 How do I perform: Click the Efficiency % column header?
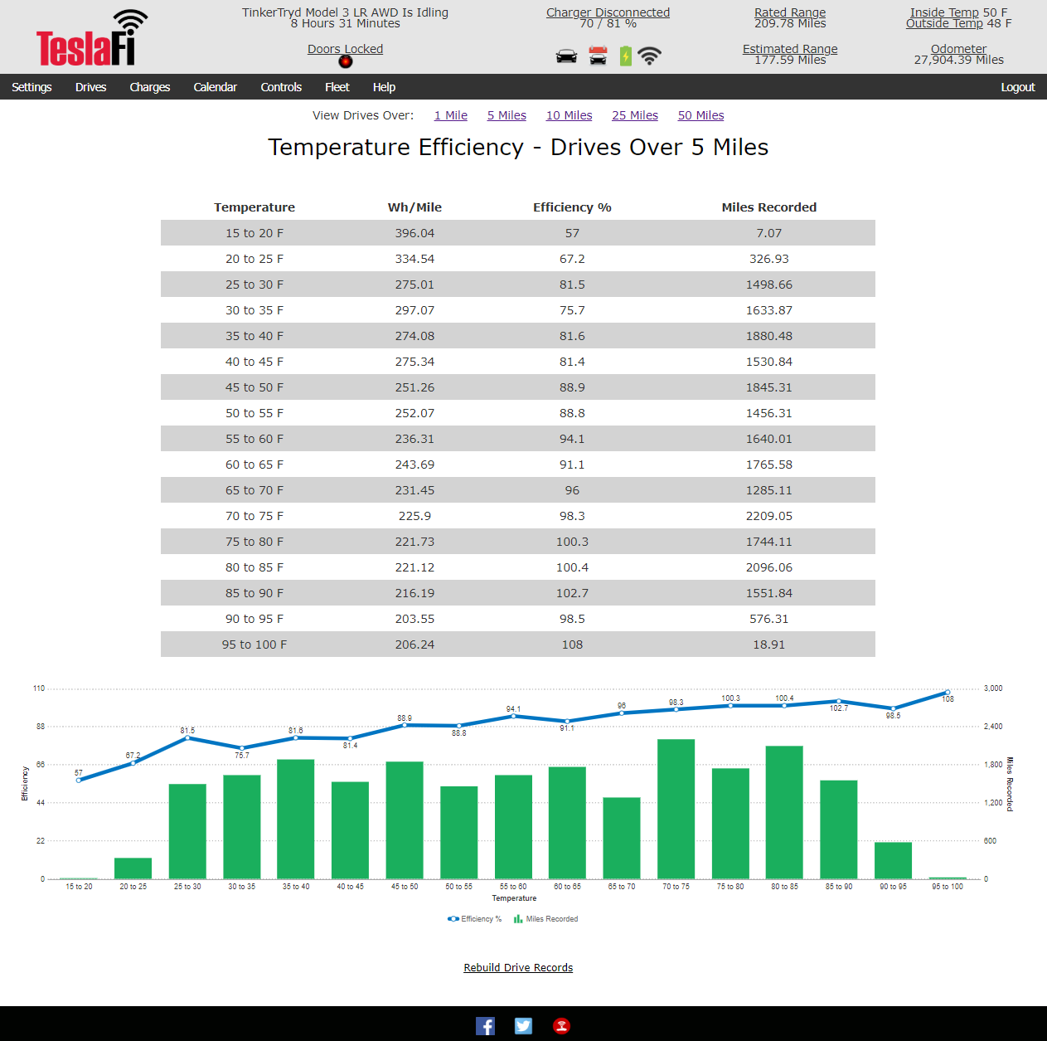(x=572, y=207)
